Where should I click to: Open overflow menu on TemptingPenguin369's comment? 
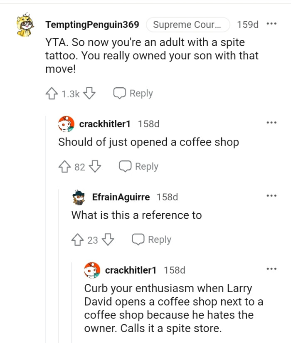point(272,25)
